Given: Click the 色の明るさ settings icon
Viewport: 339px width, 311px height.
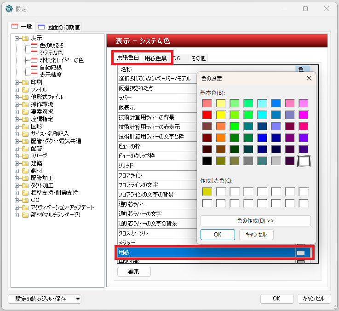Looking at the screenshot, I should 34,46.
